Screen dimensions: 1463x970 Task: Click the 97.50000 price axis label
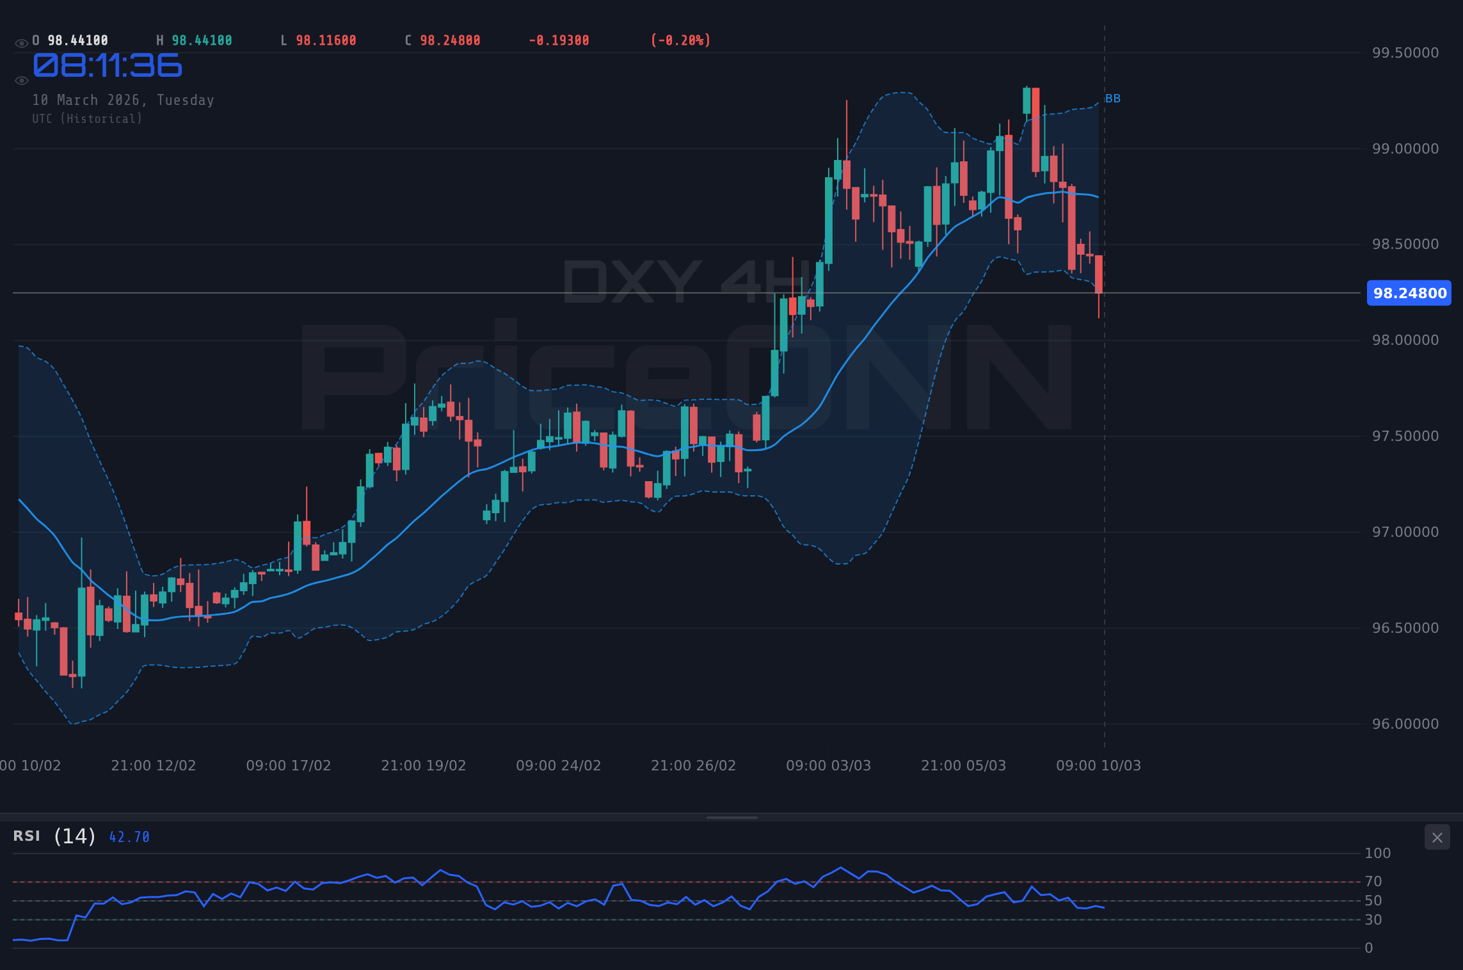1405,436
